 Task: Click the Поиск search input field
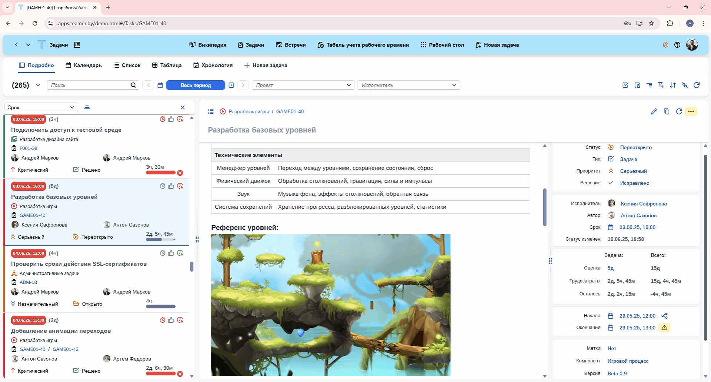(89, 85)
